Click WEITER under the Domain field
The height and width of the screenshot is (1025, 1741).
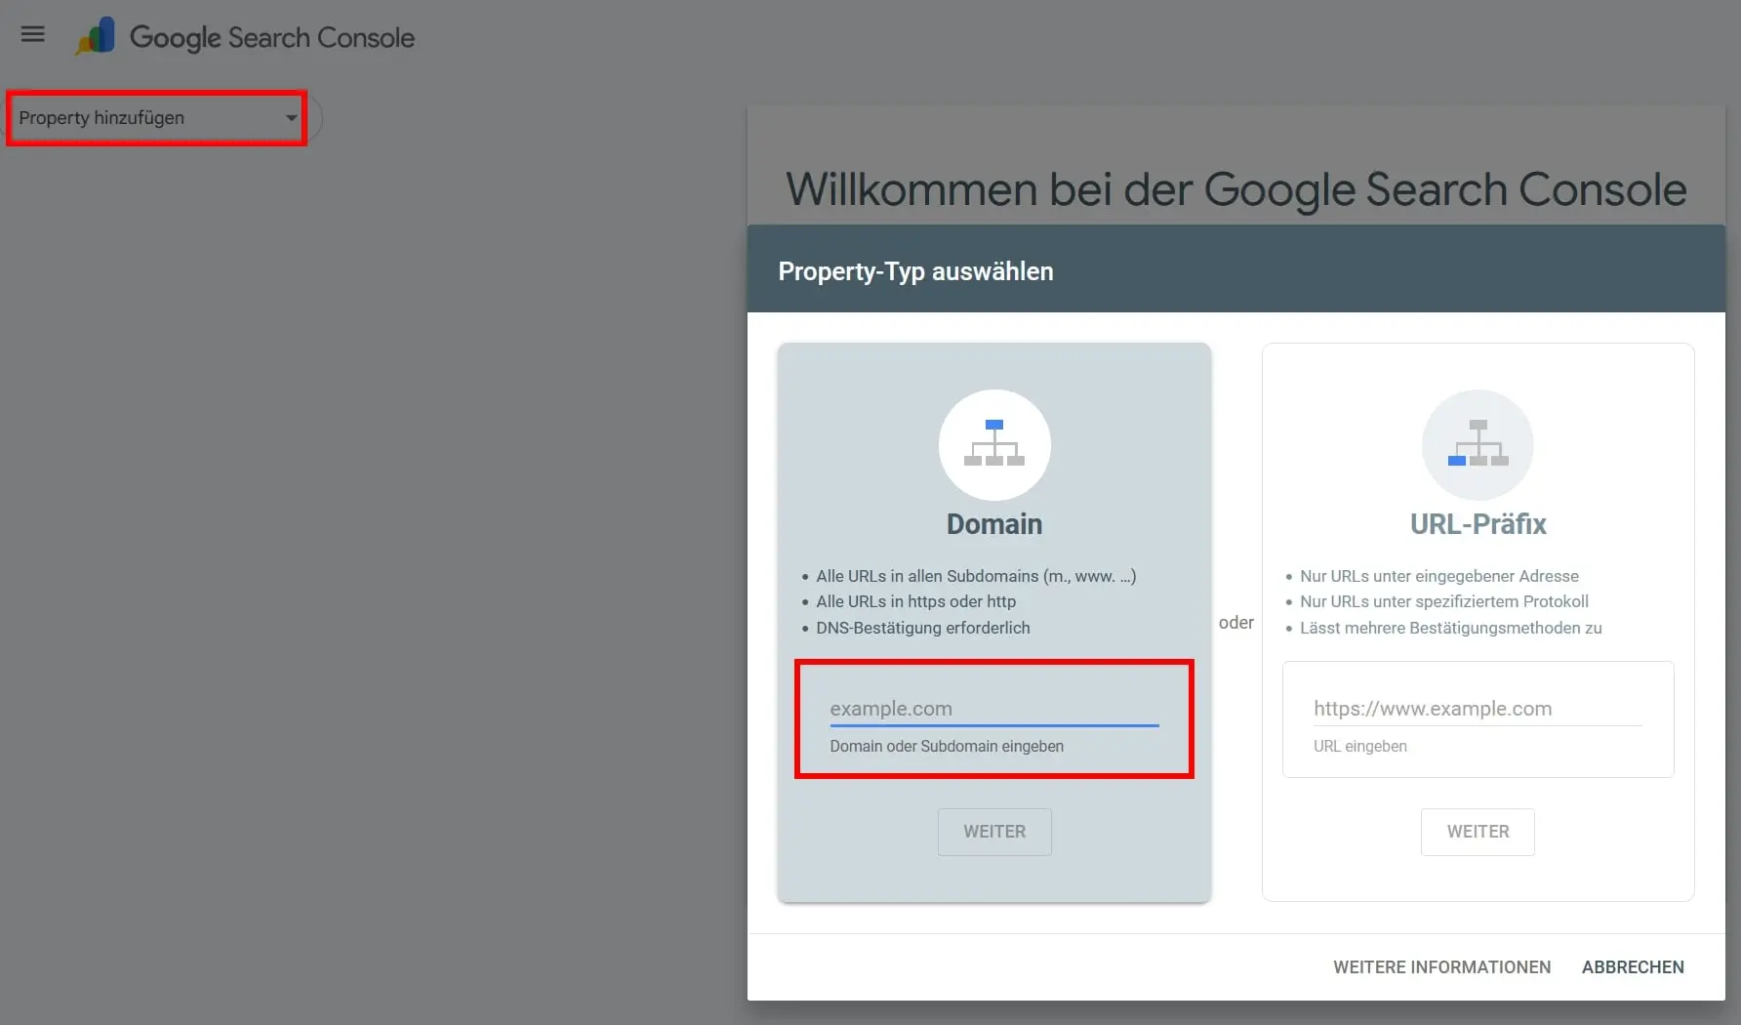994,832
